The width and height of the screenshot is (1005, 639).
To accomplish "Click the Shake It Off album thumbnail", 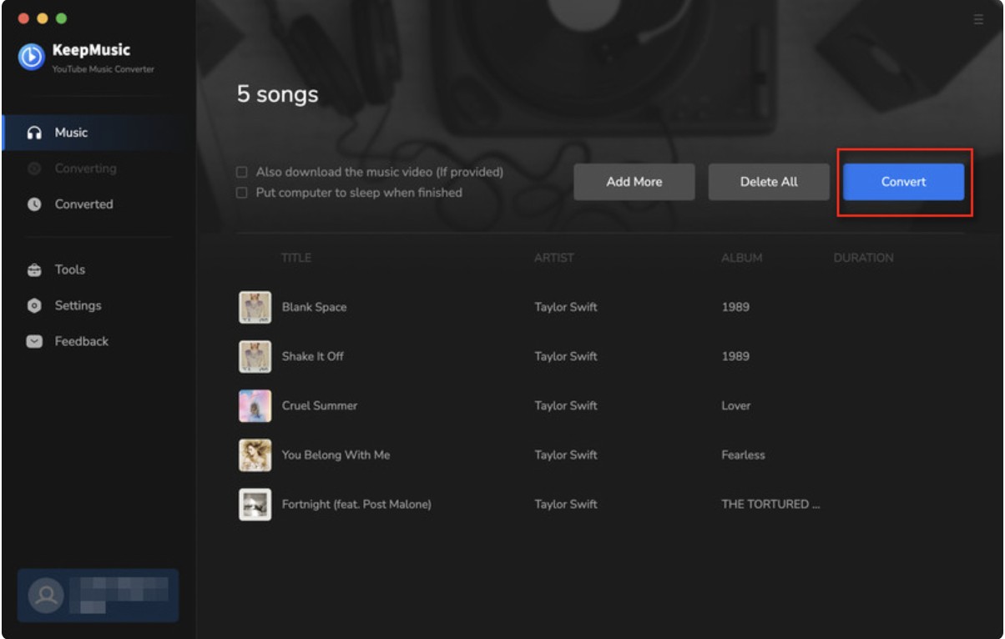I will [255, 356].
